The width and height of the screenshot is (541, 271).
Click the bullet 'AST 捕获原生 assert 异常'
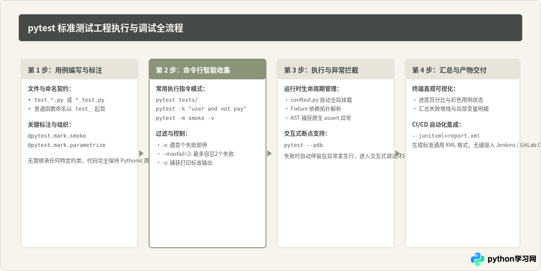click(x=318, y=118)
